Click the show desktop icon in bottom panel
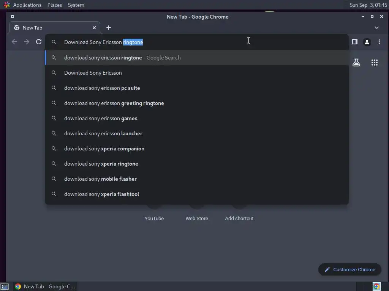This screenshot has height=291, width=389. coord(5,286)
